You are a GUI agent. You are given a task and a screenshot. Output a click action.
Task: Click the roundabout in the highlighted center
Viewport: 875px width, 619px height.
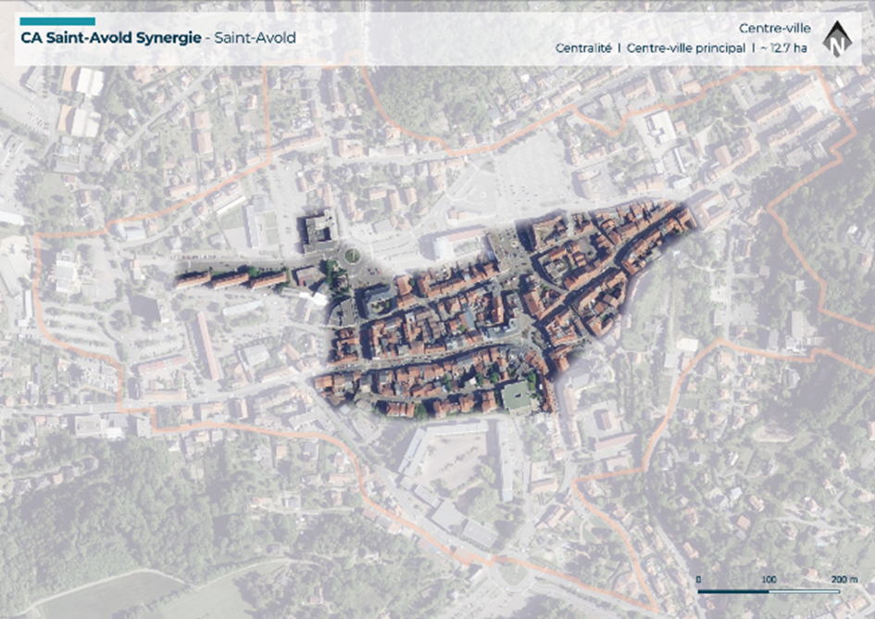[351, 256]
